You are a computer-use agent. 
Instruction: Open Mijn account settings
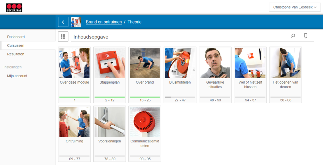[x=17, y=76]
